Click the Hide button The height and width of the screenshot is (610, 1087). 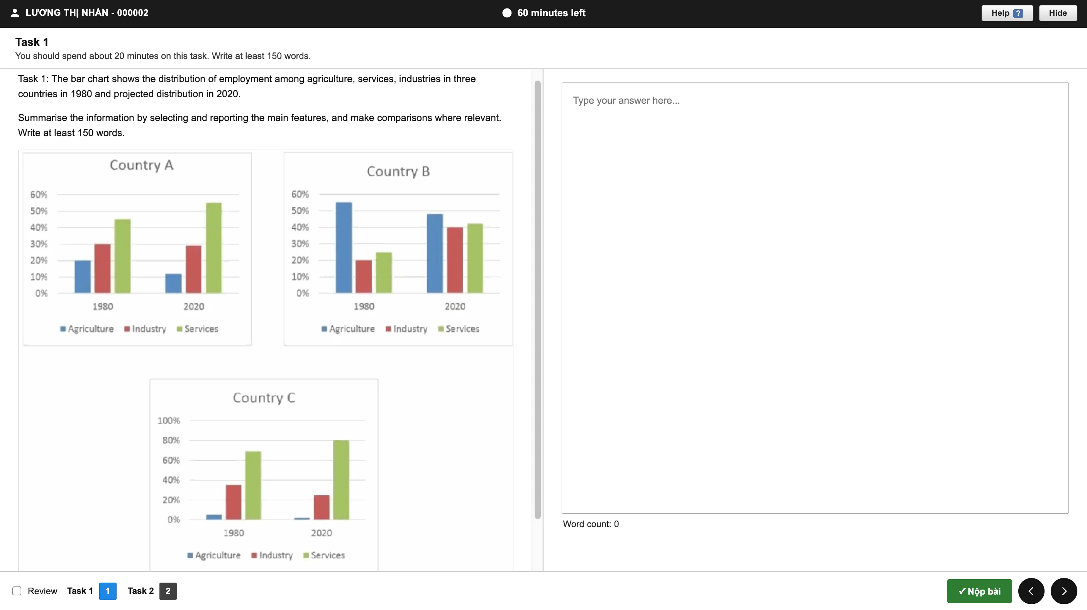pos(1057,13)
